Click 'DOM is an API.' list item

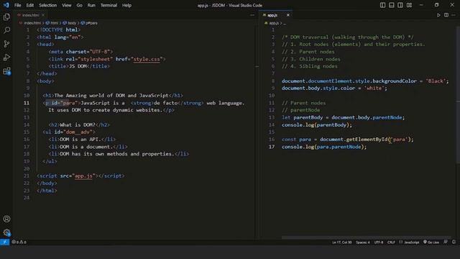[x=80, y=140]
